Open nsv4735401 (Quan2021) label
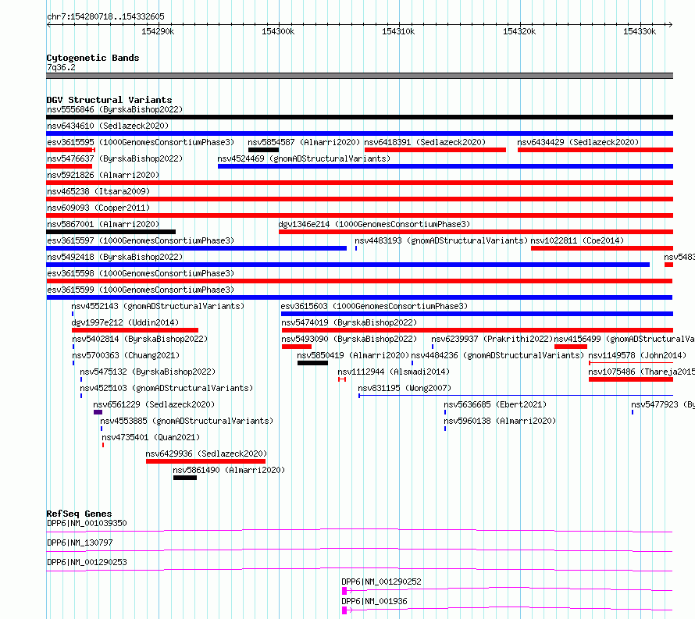 [x=151, y=437]
